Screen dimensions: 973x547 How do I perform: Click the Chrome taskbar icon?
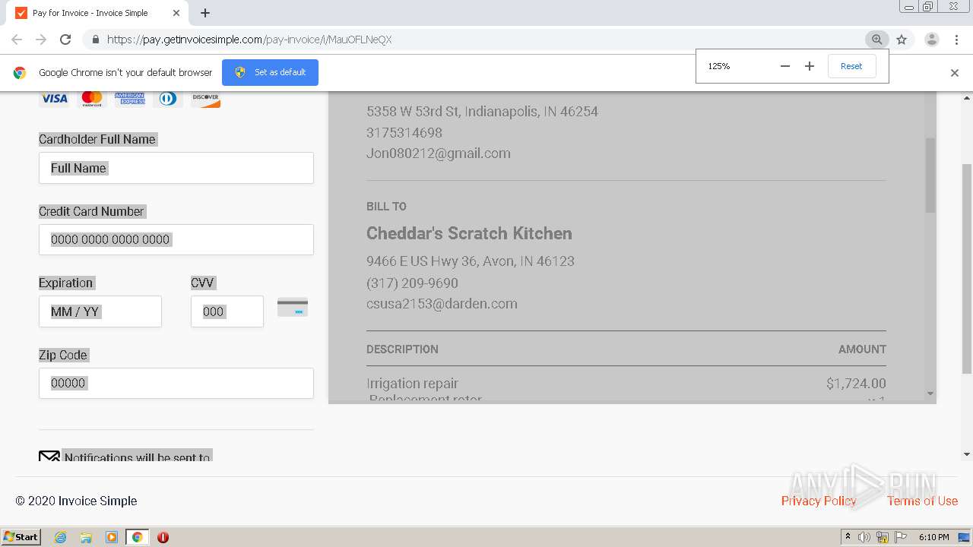[x=137, y=537]
